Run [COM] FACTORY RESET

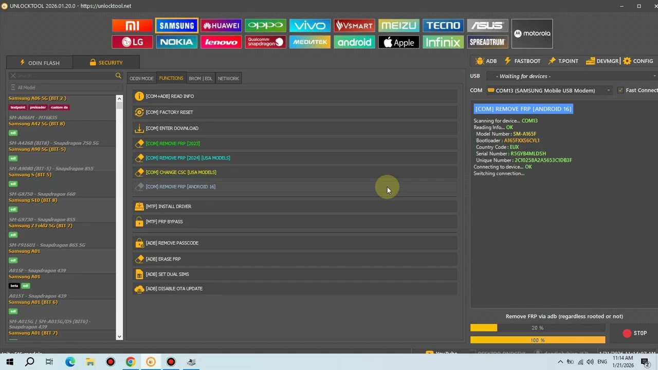295,112
